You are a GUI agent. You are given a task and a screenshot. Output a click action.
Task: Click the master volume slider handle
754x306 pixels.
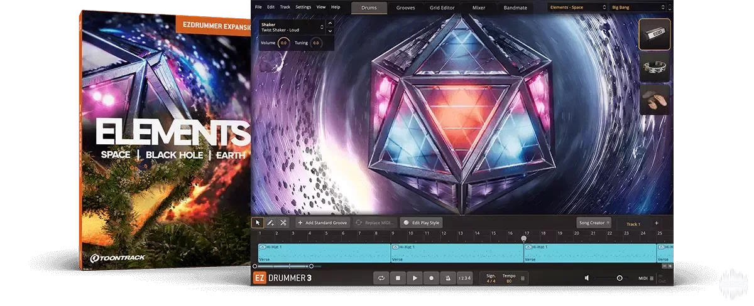620,278
